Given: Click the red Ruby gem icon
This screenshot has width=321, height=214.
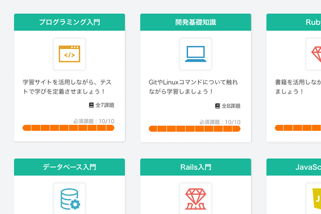Looking at the screenshot, I should 316,54.
